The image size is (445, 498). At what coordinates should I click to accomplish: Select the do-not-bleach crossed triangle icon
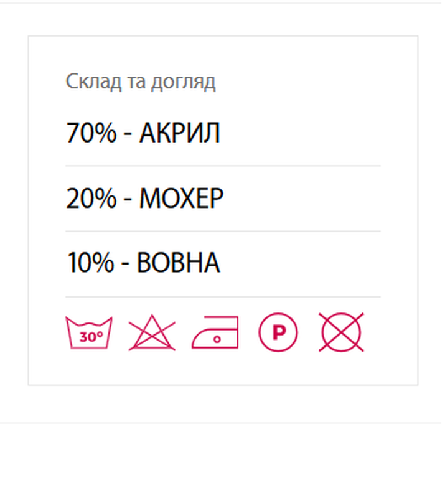point(152,332)
